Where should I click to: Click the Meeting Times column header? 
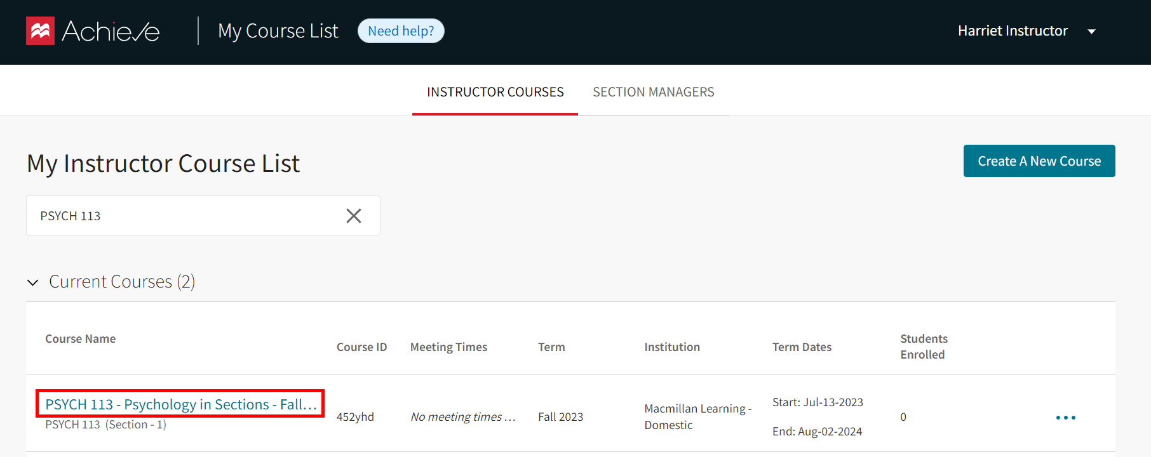pyautogui.click(x=448, y=347)
